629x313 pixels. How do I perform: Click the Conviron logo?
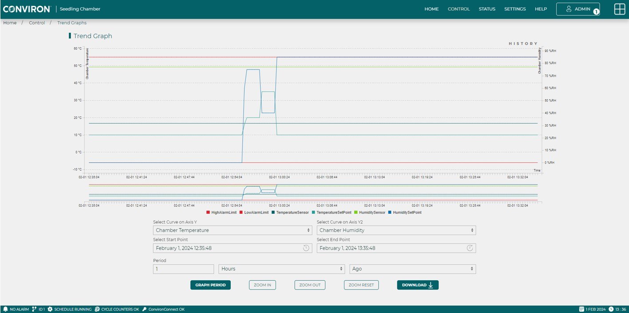pyautogui.click(x=27, y=9)
